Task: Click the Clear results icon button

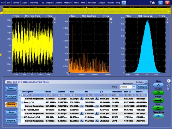Action: pyautogui.click(x=158, y=85)
